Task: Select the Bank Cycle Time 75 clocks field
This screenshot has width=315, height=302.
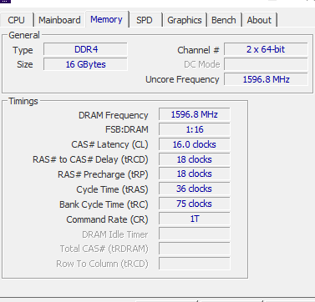Action: 195,204
